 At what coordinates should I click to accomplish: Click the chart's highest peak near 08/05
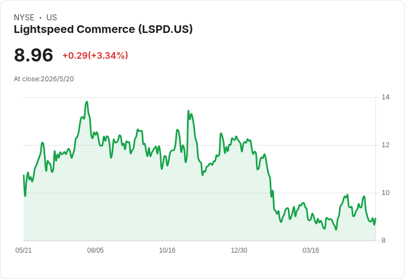coord(87,102)
